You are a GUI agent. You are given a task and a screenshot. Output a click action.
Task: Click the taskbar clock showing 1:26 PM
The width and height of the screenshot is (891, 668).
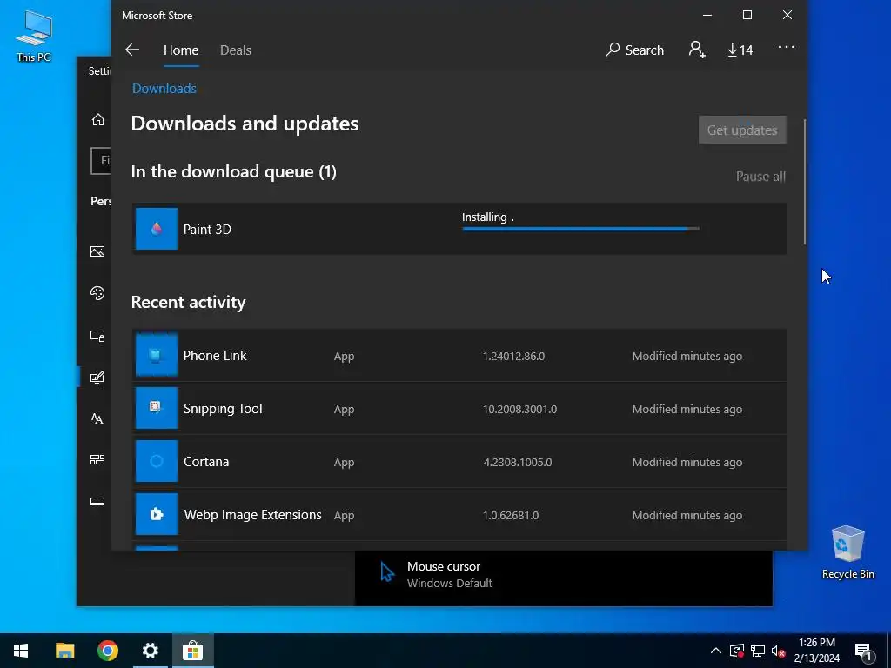click(816, 651)
